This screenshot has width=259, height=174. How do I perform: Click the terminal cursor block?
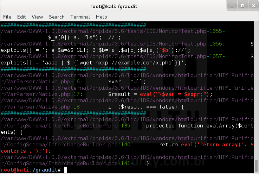pyautogui.click(x=66, y=170)
